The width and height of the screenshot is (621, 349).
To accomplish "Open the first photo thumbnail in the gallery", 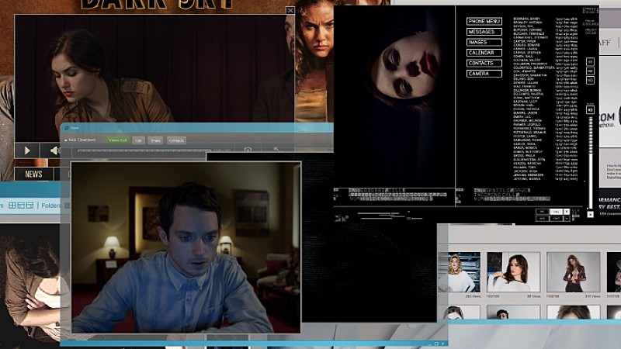I will tap(456, 271).
